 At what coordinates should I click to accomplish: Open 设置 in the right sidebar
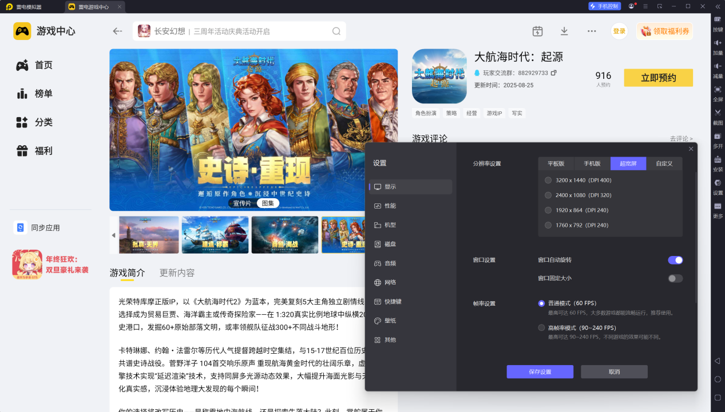tap(718, 187)
